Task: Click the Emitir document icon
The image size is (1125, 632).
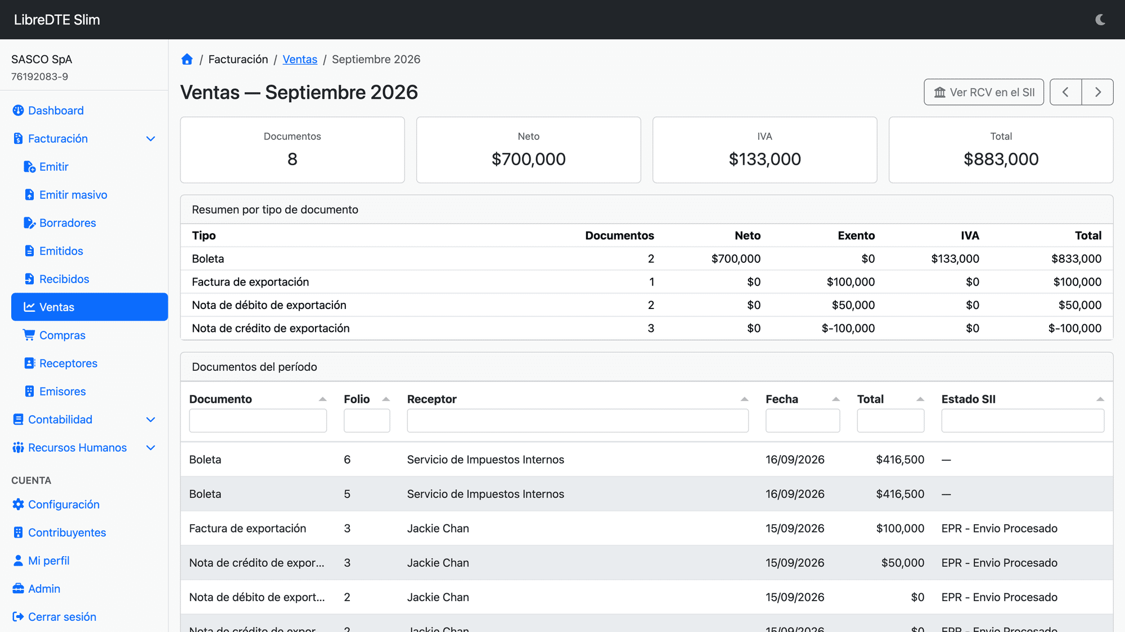Action: point(29,167)
